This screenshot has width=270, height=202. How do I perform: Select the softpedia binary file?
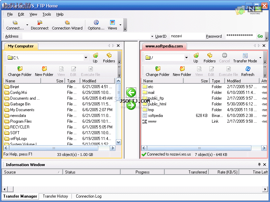point(155,116)
